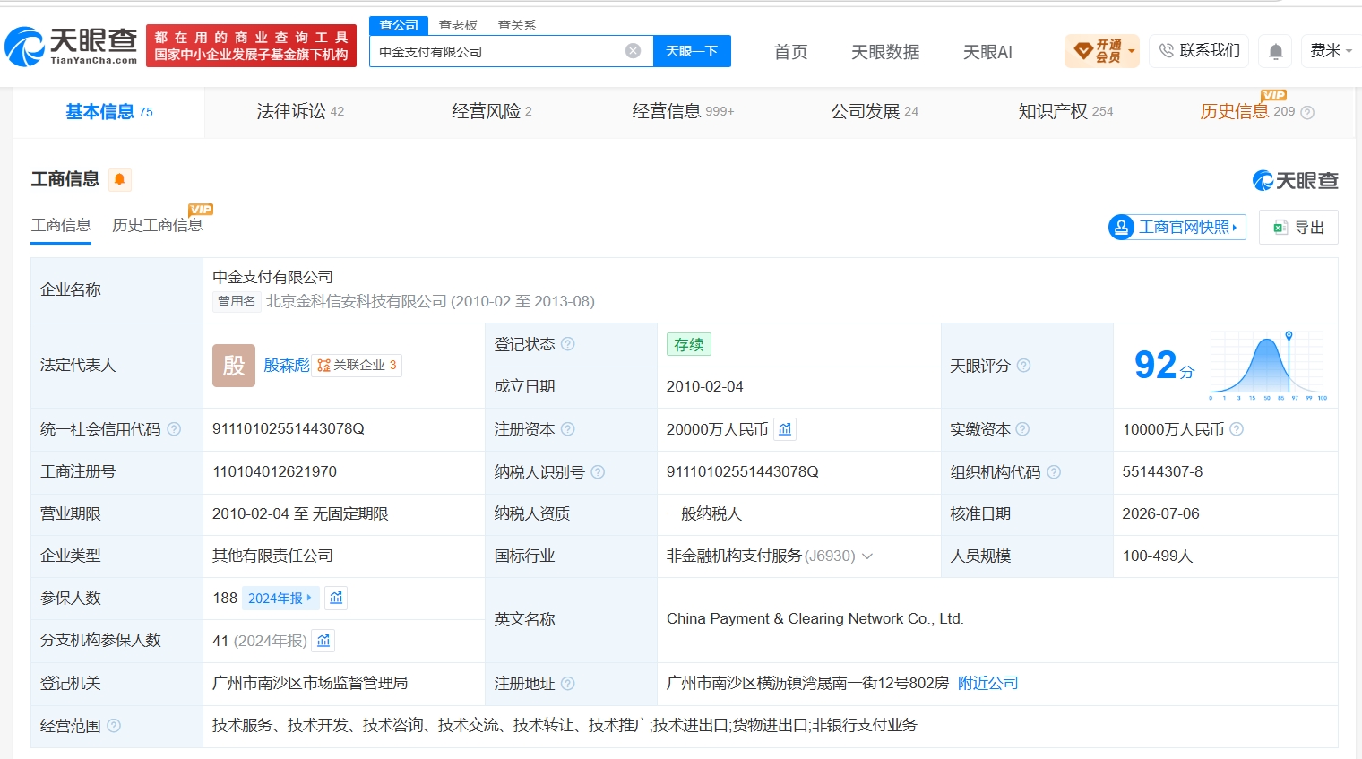Expand the 国标行业 category chevron
The width and height of the screenshot is (1362, 759).
click(867, 556)
